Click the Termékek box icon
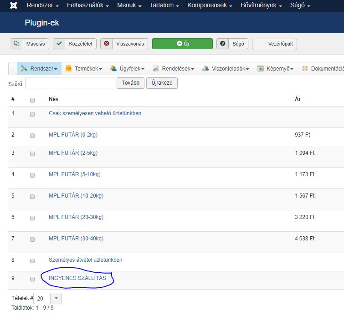The width and height of the screenshot is (344, 326). [x=69, y=68]
